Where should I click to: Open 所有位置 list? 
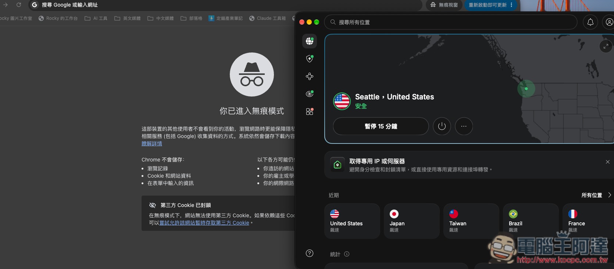pyautogui.click(x=596, y=195)
